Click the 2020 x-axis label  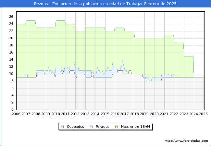[154, 114]
